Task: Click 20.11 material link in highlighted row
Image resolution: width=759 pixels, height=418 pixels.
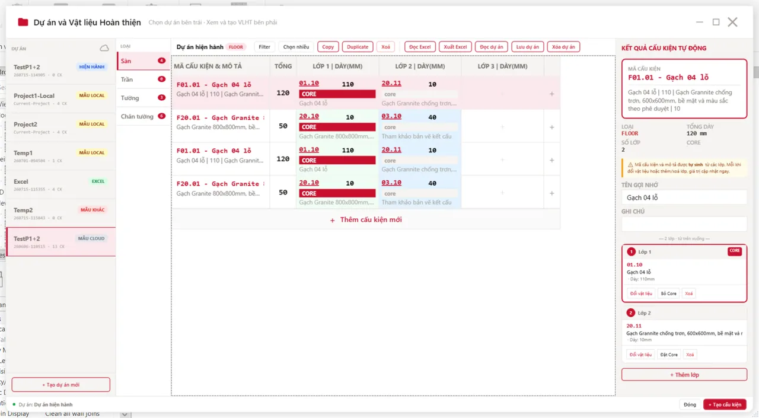Action: (391, 84)
